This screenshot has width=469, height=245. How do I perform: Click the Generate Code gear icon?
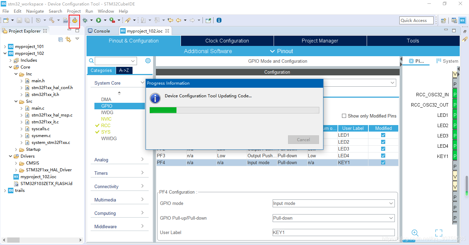pos(75,21)
